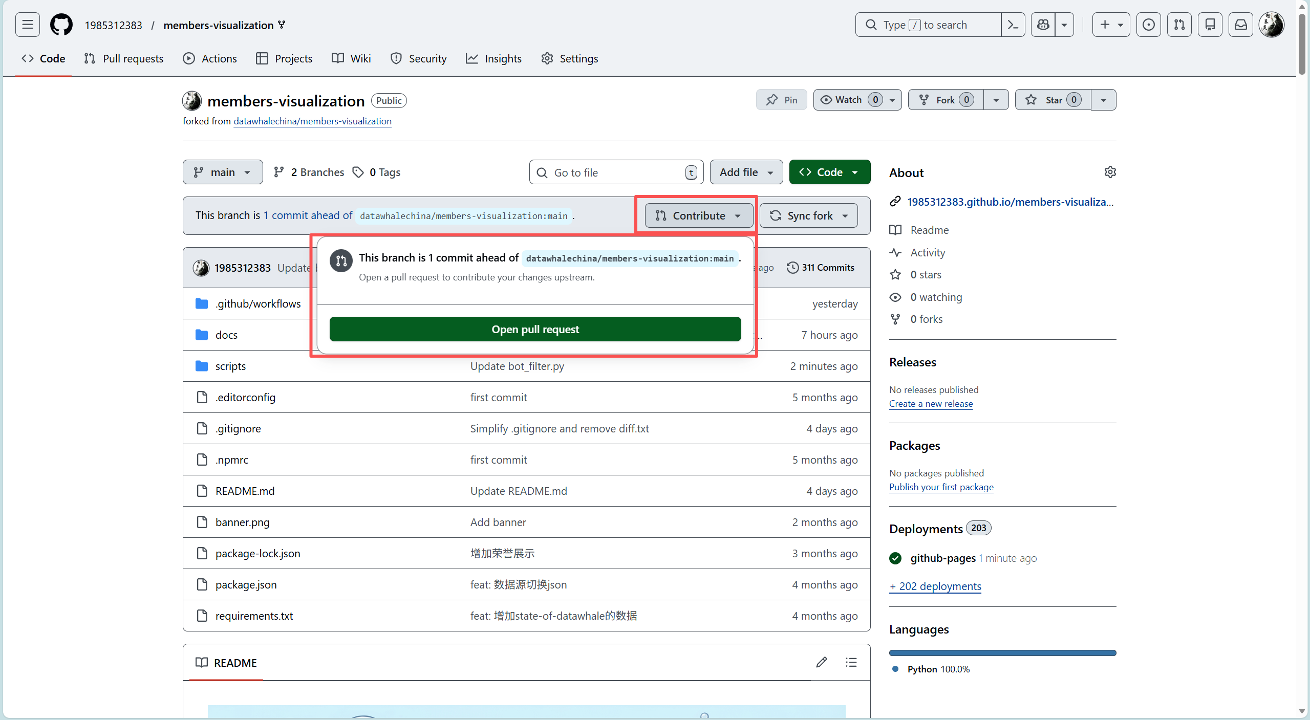Switch to the Insights tab
The width and height of the screenshot is (1310, 720).
493,58
